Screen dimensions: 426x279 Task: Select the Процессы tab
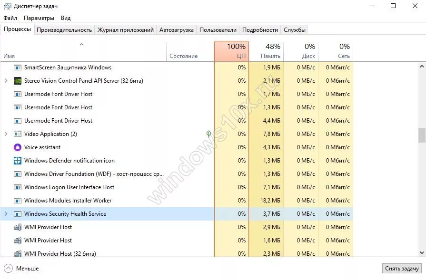pos(18,29)
